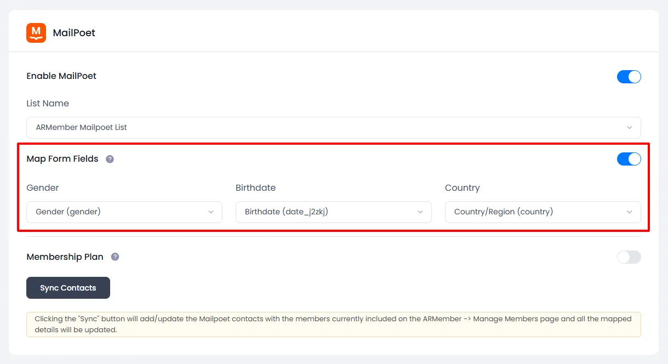Click the Enable MailPoet label text
This screenshot has width=668, height=364.
(61, 76)
